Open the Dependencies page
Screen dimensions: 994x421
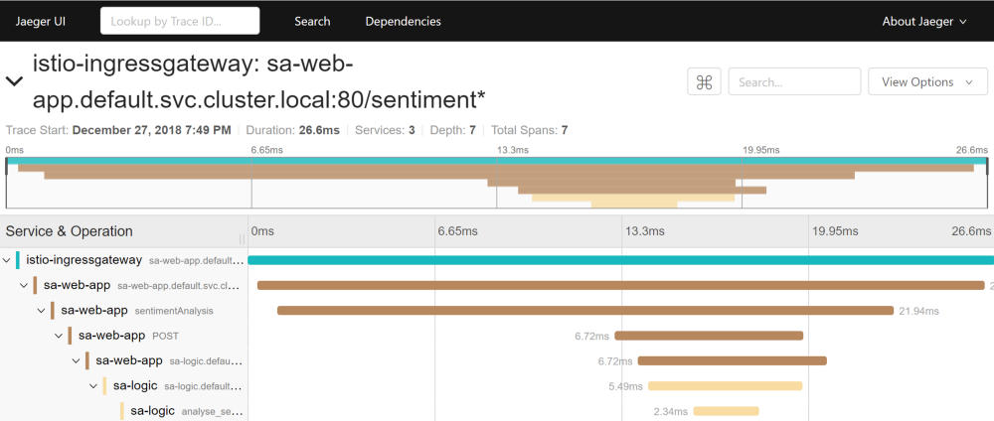tap(403, 21)
